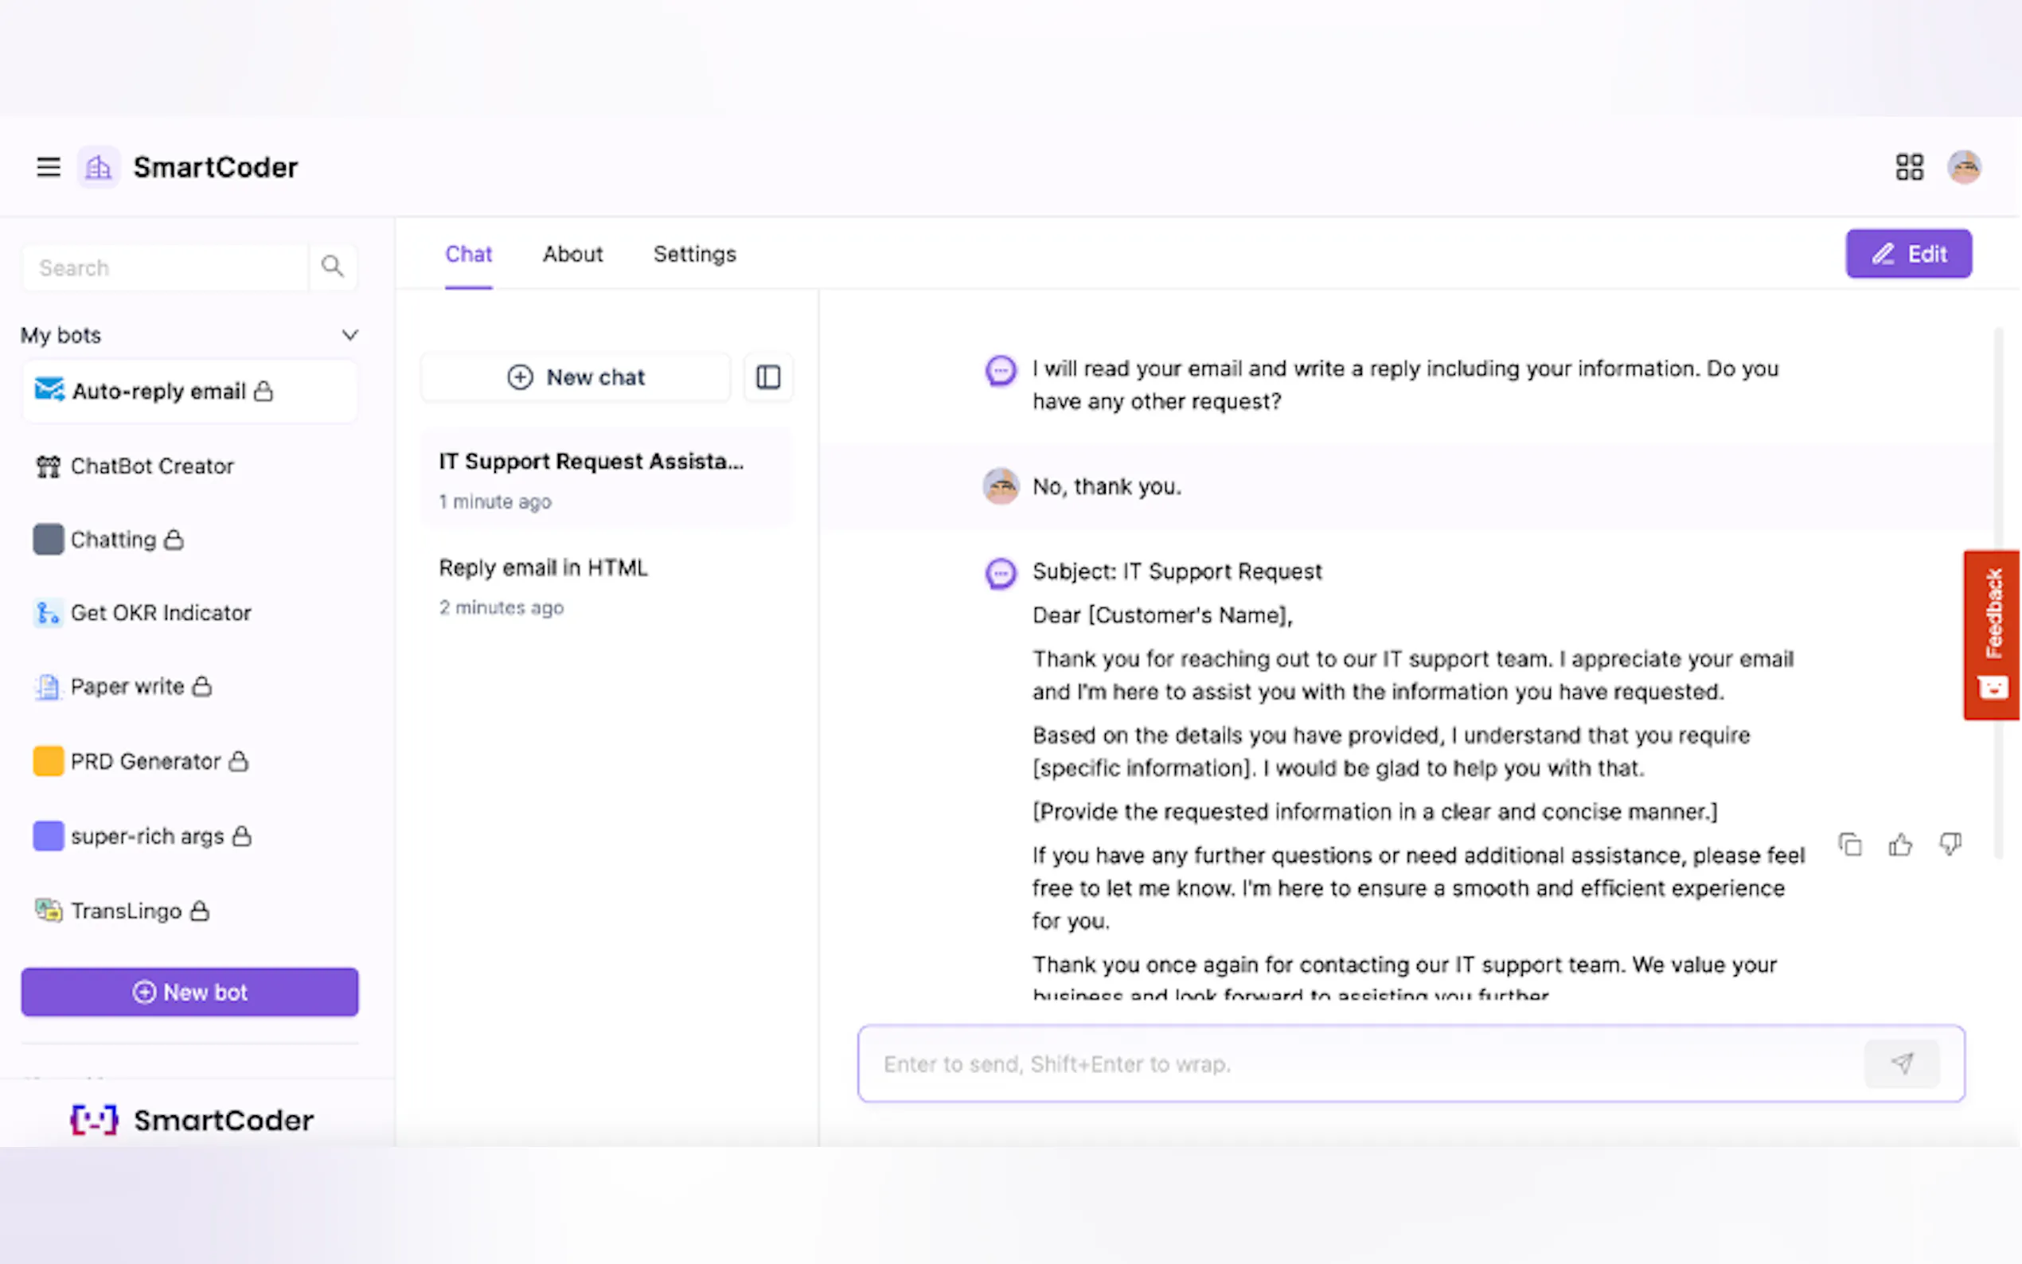Screen dimensions: 2022x1264
Task: Click the apps grid icon
Action: point(1909,167)
